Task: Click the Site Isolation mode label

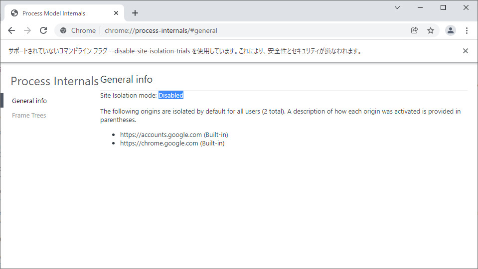Action: pos(128,95)
